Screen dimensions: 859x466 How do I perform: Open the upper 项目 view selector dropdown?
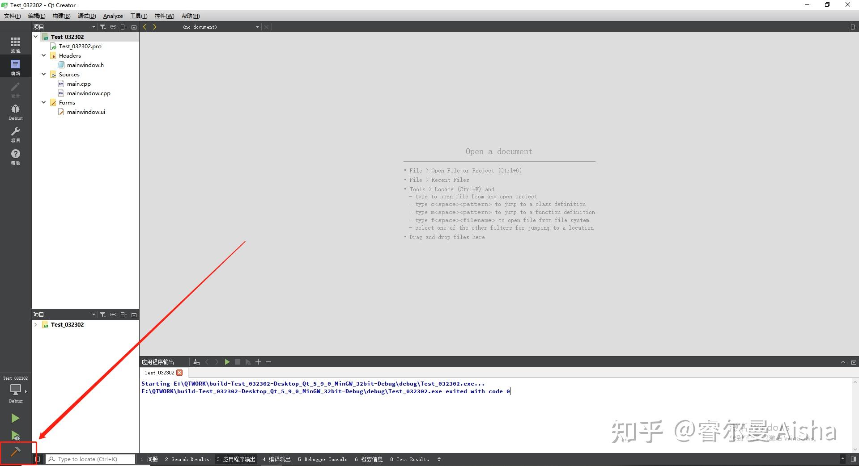[x=64, y=27]
